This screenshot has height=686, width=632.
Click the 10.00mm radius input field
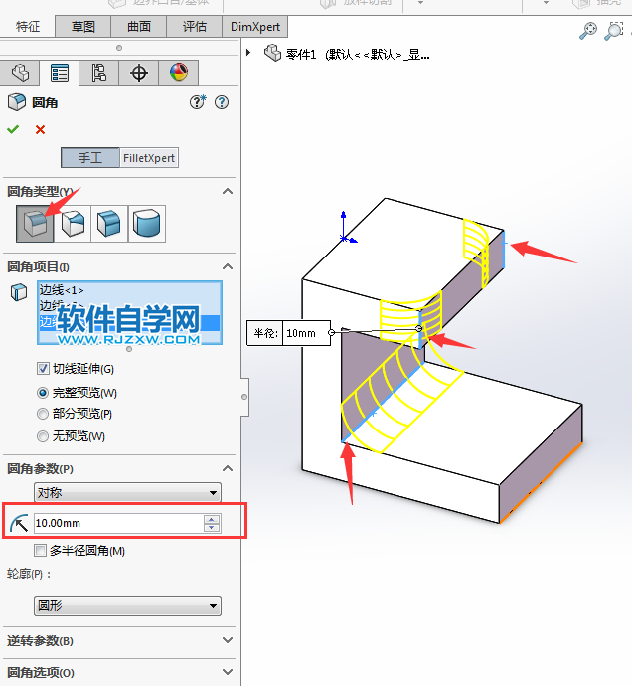pos(118,523)
